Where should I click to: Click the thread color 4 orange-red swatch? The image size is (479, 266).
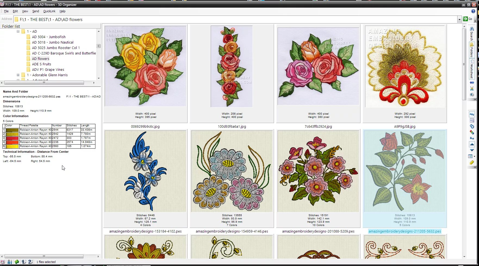click(12, 142)
